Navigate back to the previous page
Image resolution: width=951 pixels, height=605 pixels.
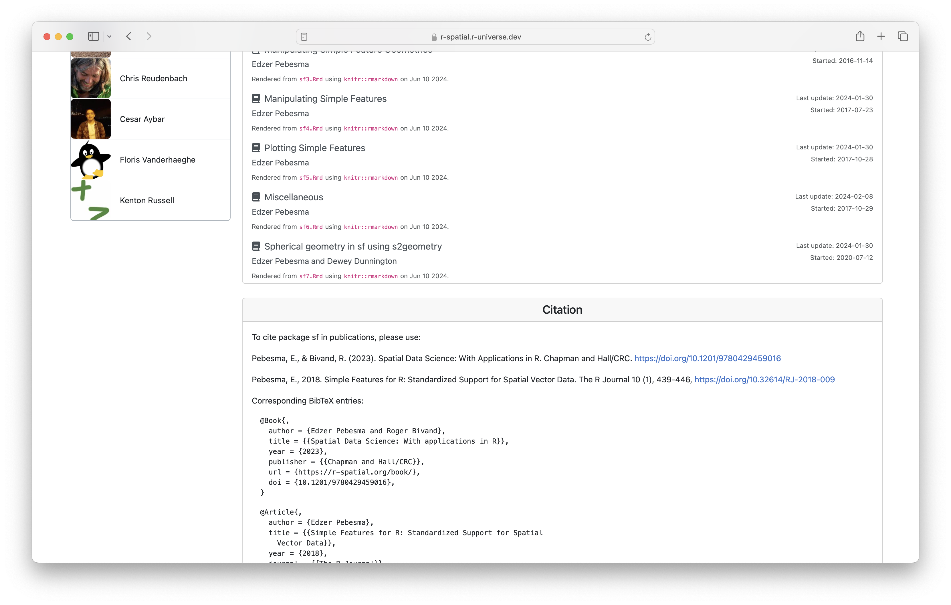(x=129, y=36)
